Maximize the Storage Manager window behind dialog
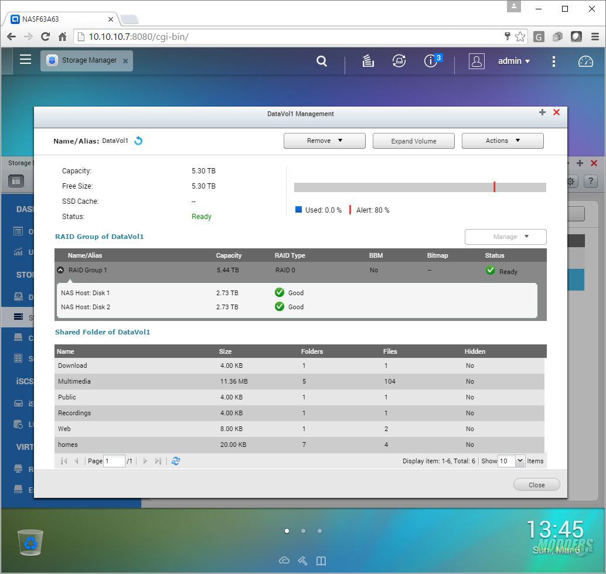Screen dimensions: 606x574 [x=580, y=163]
